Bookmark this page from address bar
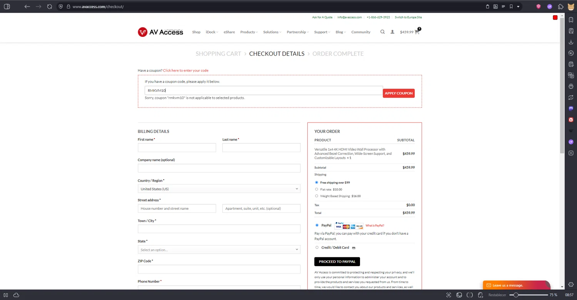 (511, 7)
